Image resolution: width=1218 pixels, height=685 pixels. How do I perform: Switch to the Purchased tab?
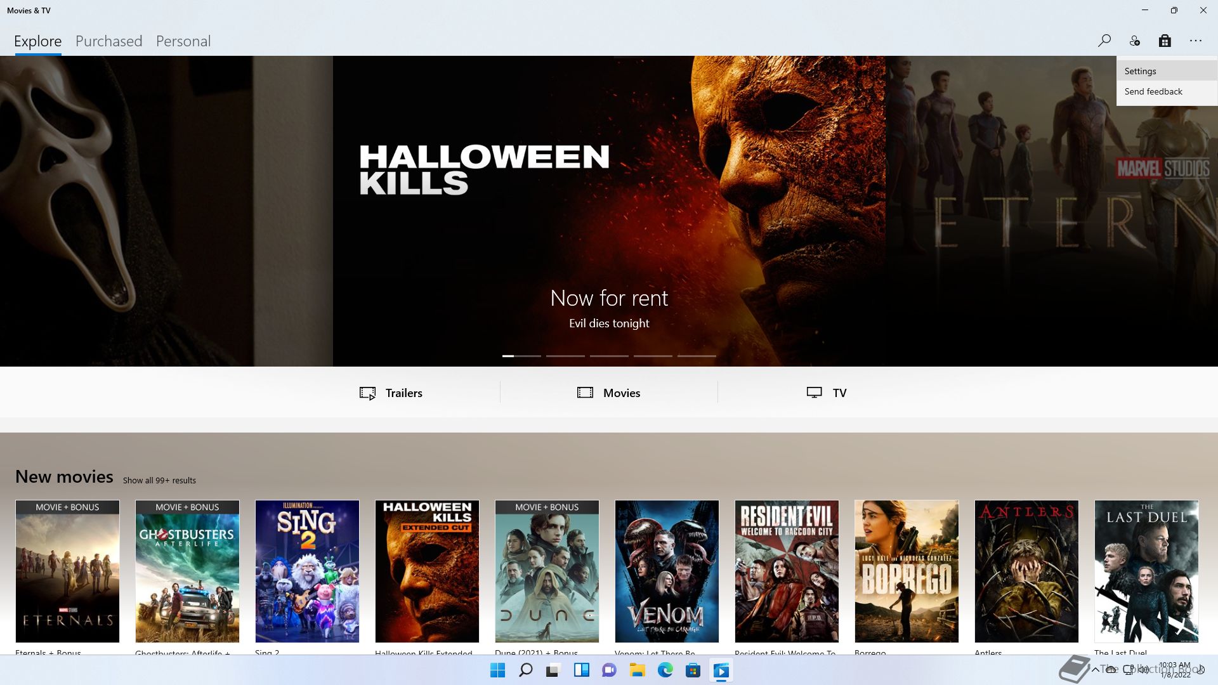(x=108, y=41)
